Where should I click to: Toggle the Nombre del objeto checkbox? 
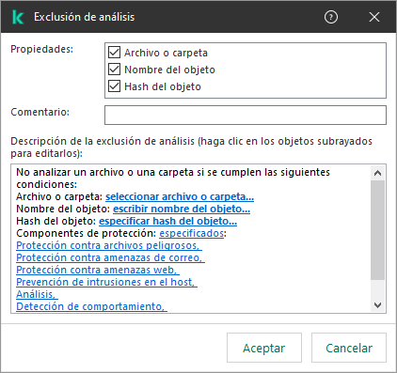114,70
